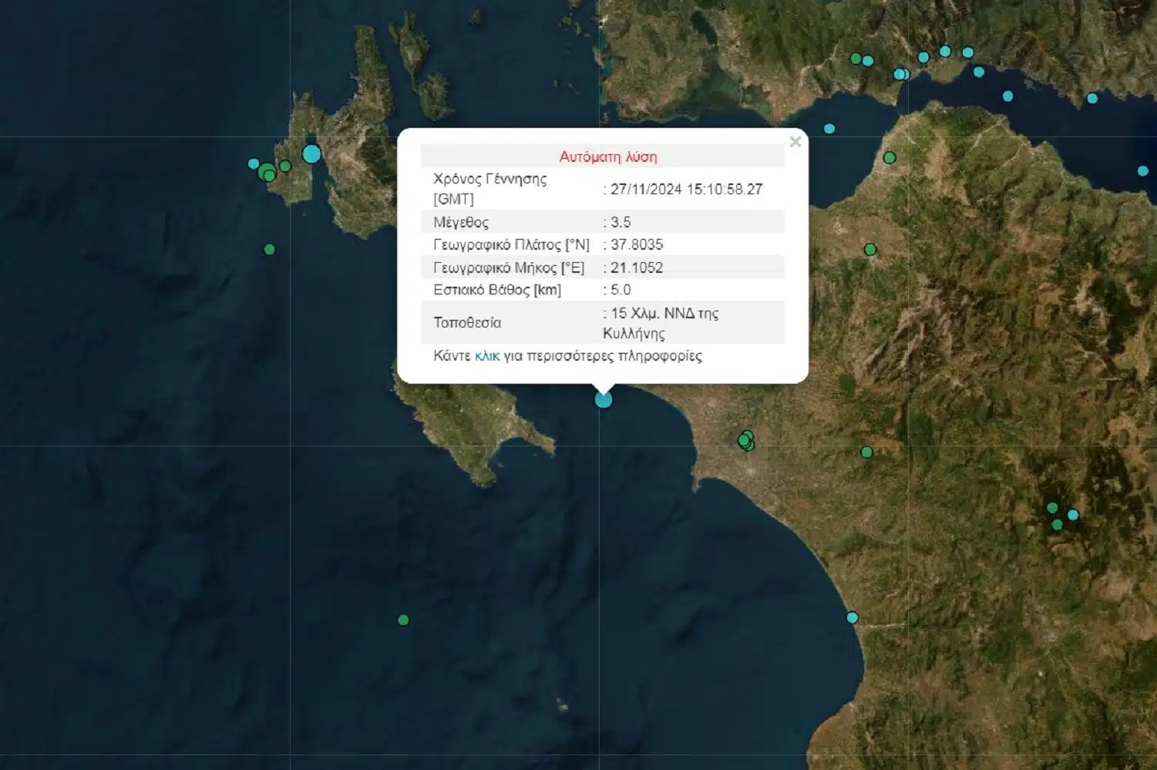Click the Μέγεθος value 3.5 in the popup
The height and width of the screenshot is (770, 1157).
tap(621, 223)
